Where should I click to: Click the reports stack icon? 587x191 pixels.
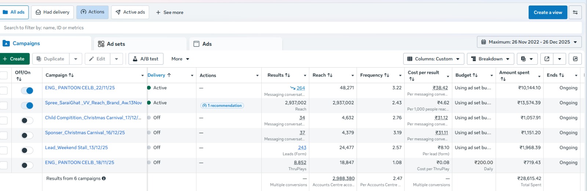coord(524,59)
